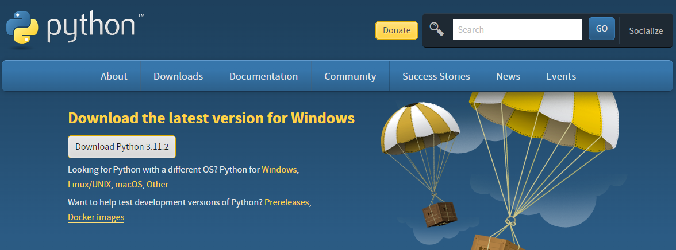Focus the Search input field
This screenshot has width=676, height=250.
point(517,30)
